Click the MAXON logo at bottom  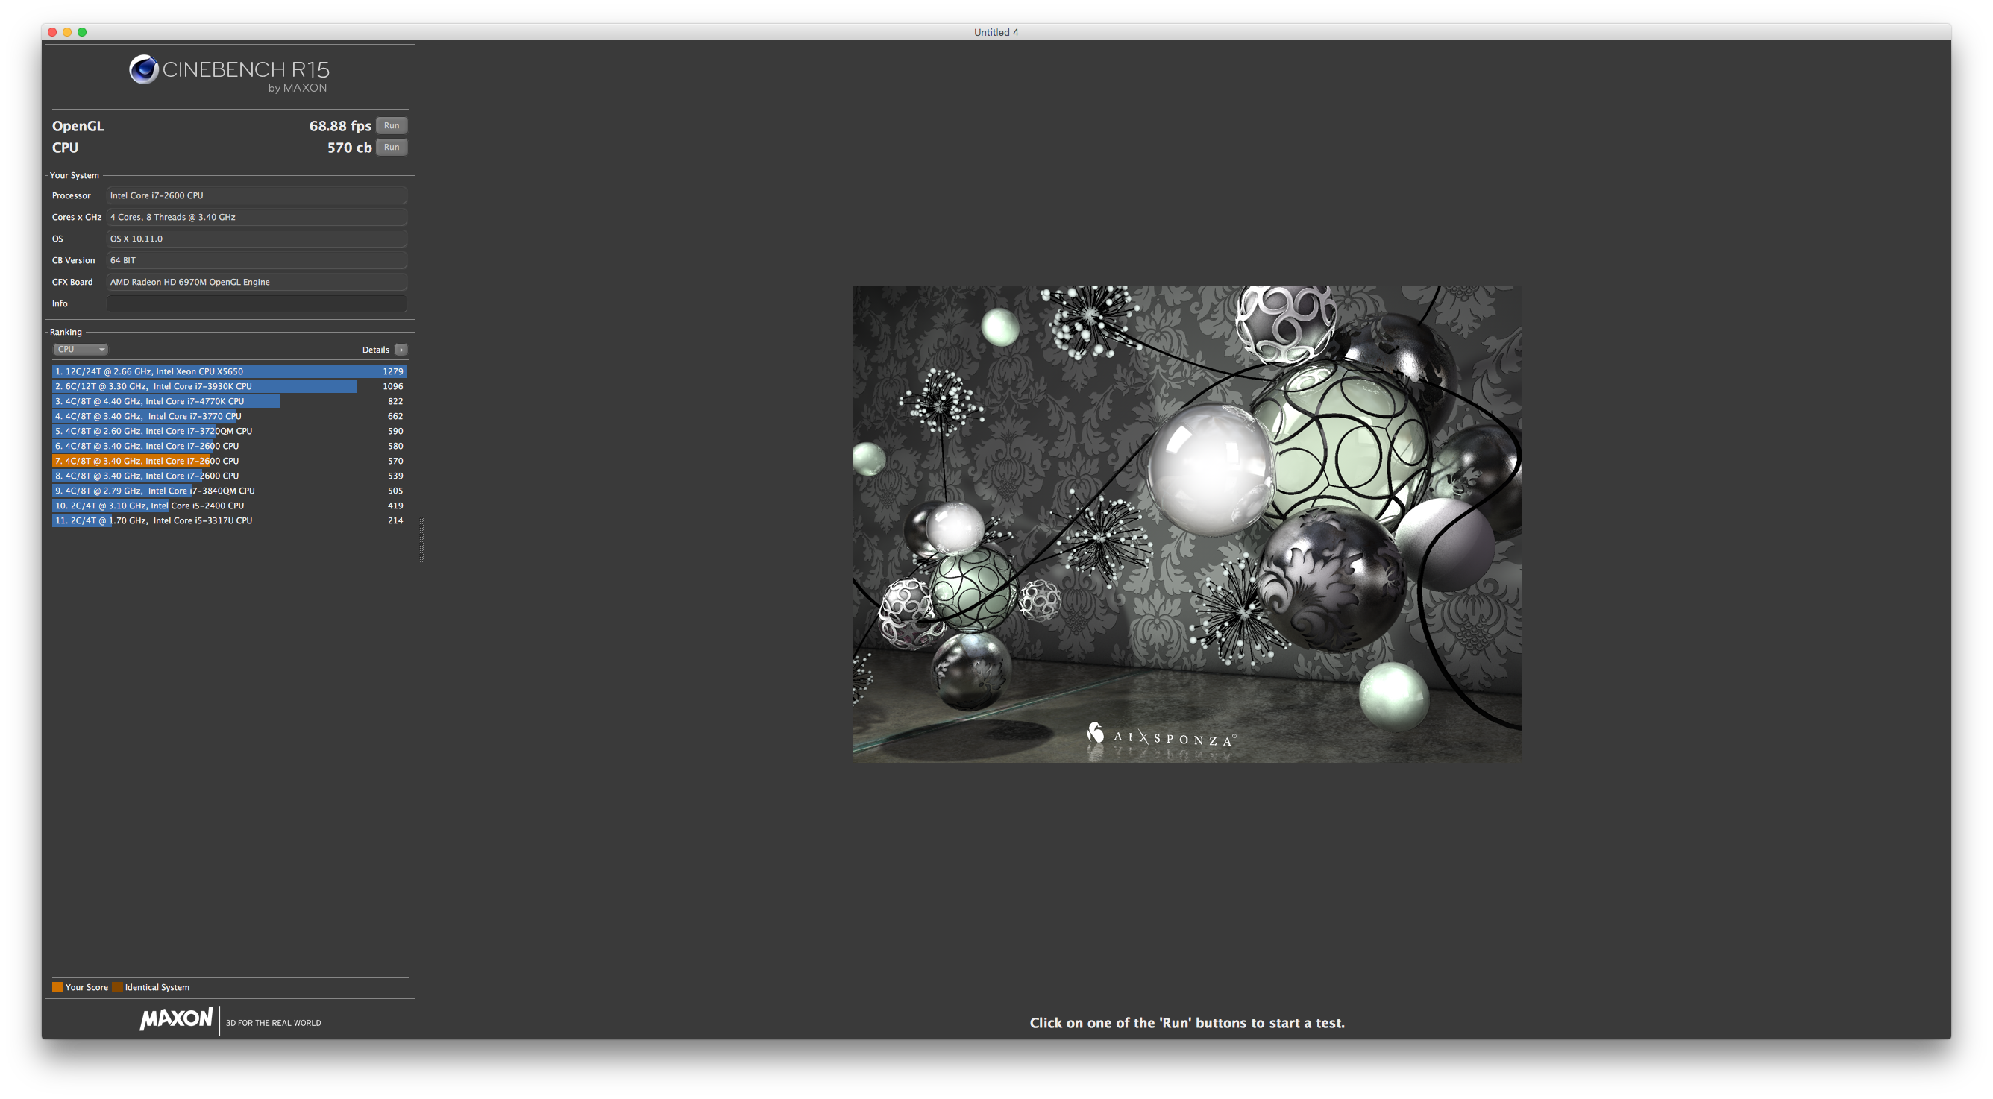point(176,1018)
